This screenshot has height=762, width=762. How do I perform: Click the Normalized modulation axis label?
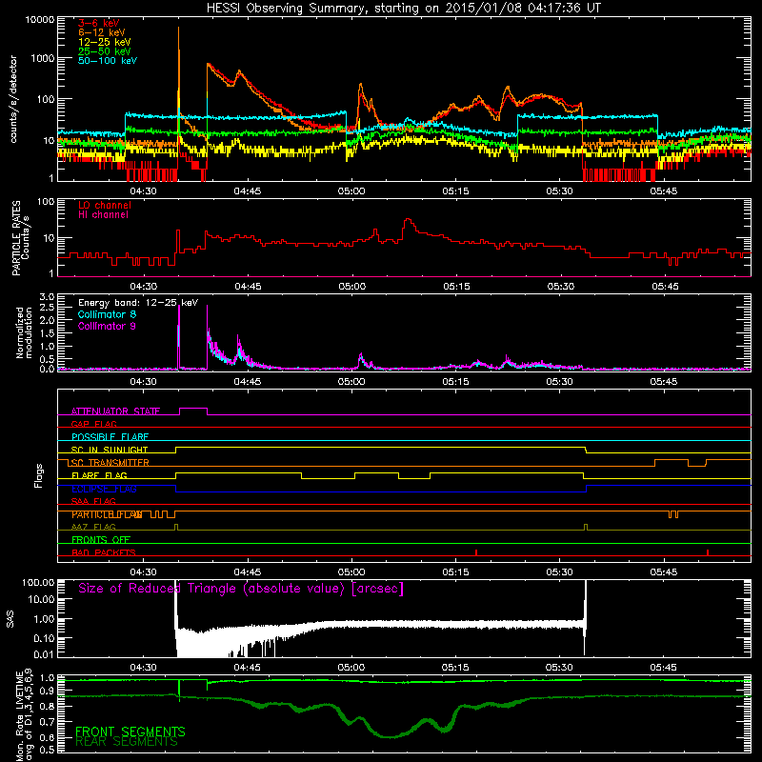point(24,332)
